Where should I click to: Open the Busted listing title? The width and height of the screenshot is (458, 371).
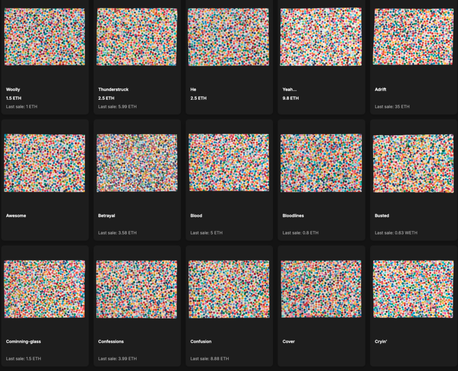pos(382,216)
